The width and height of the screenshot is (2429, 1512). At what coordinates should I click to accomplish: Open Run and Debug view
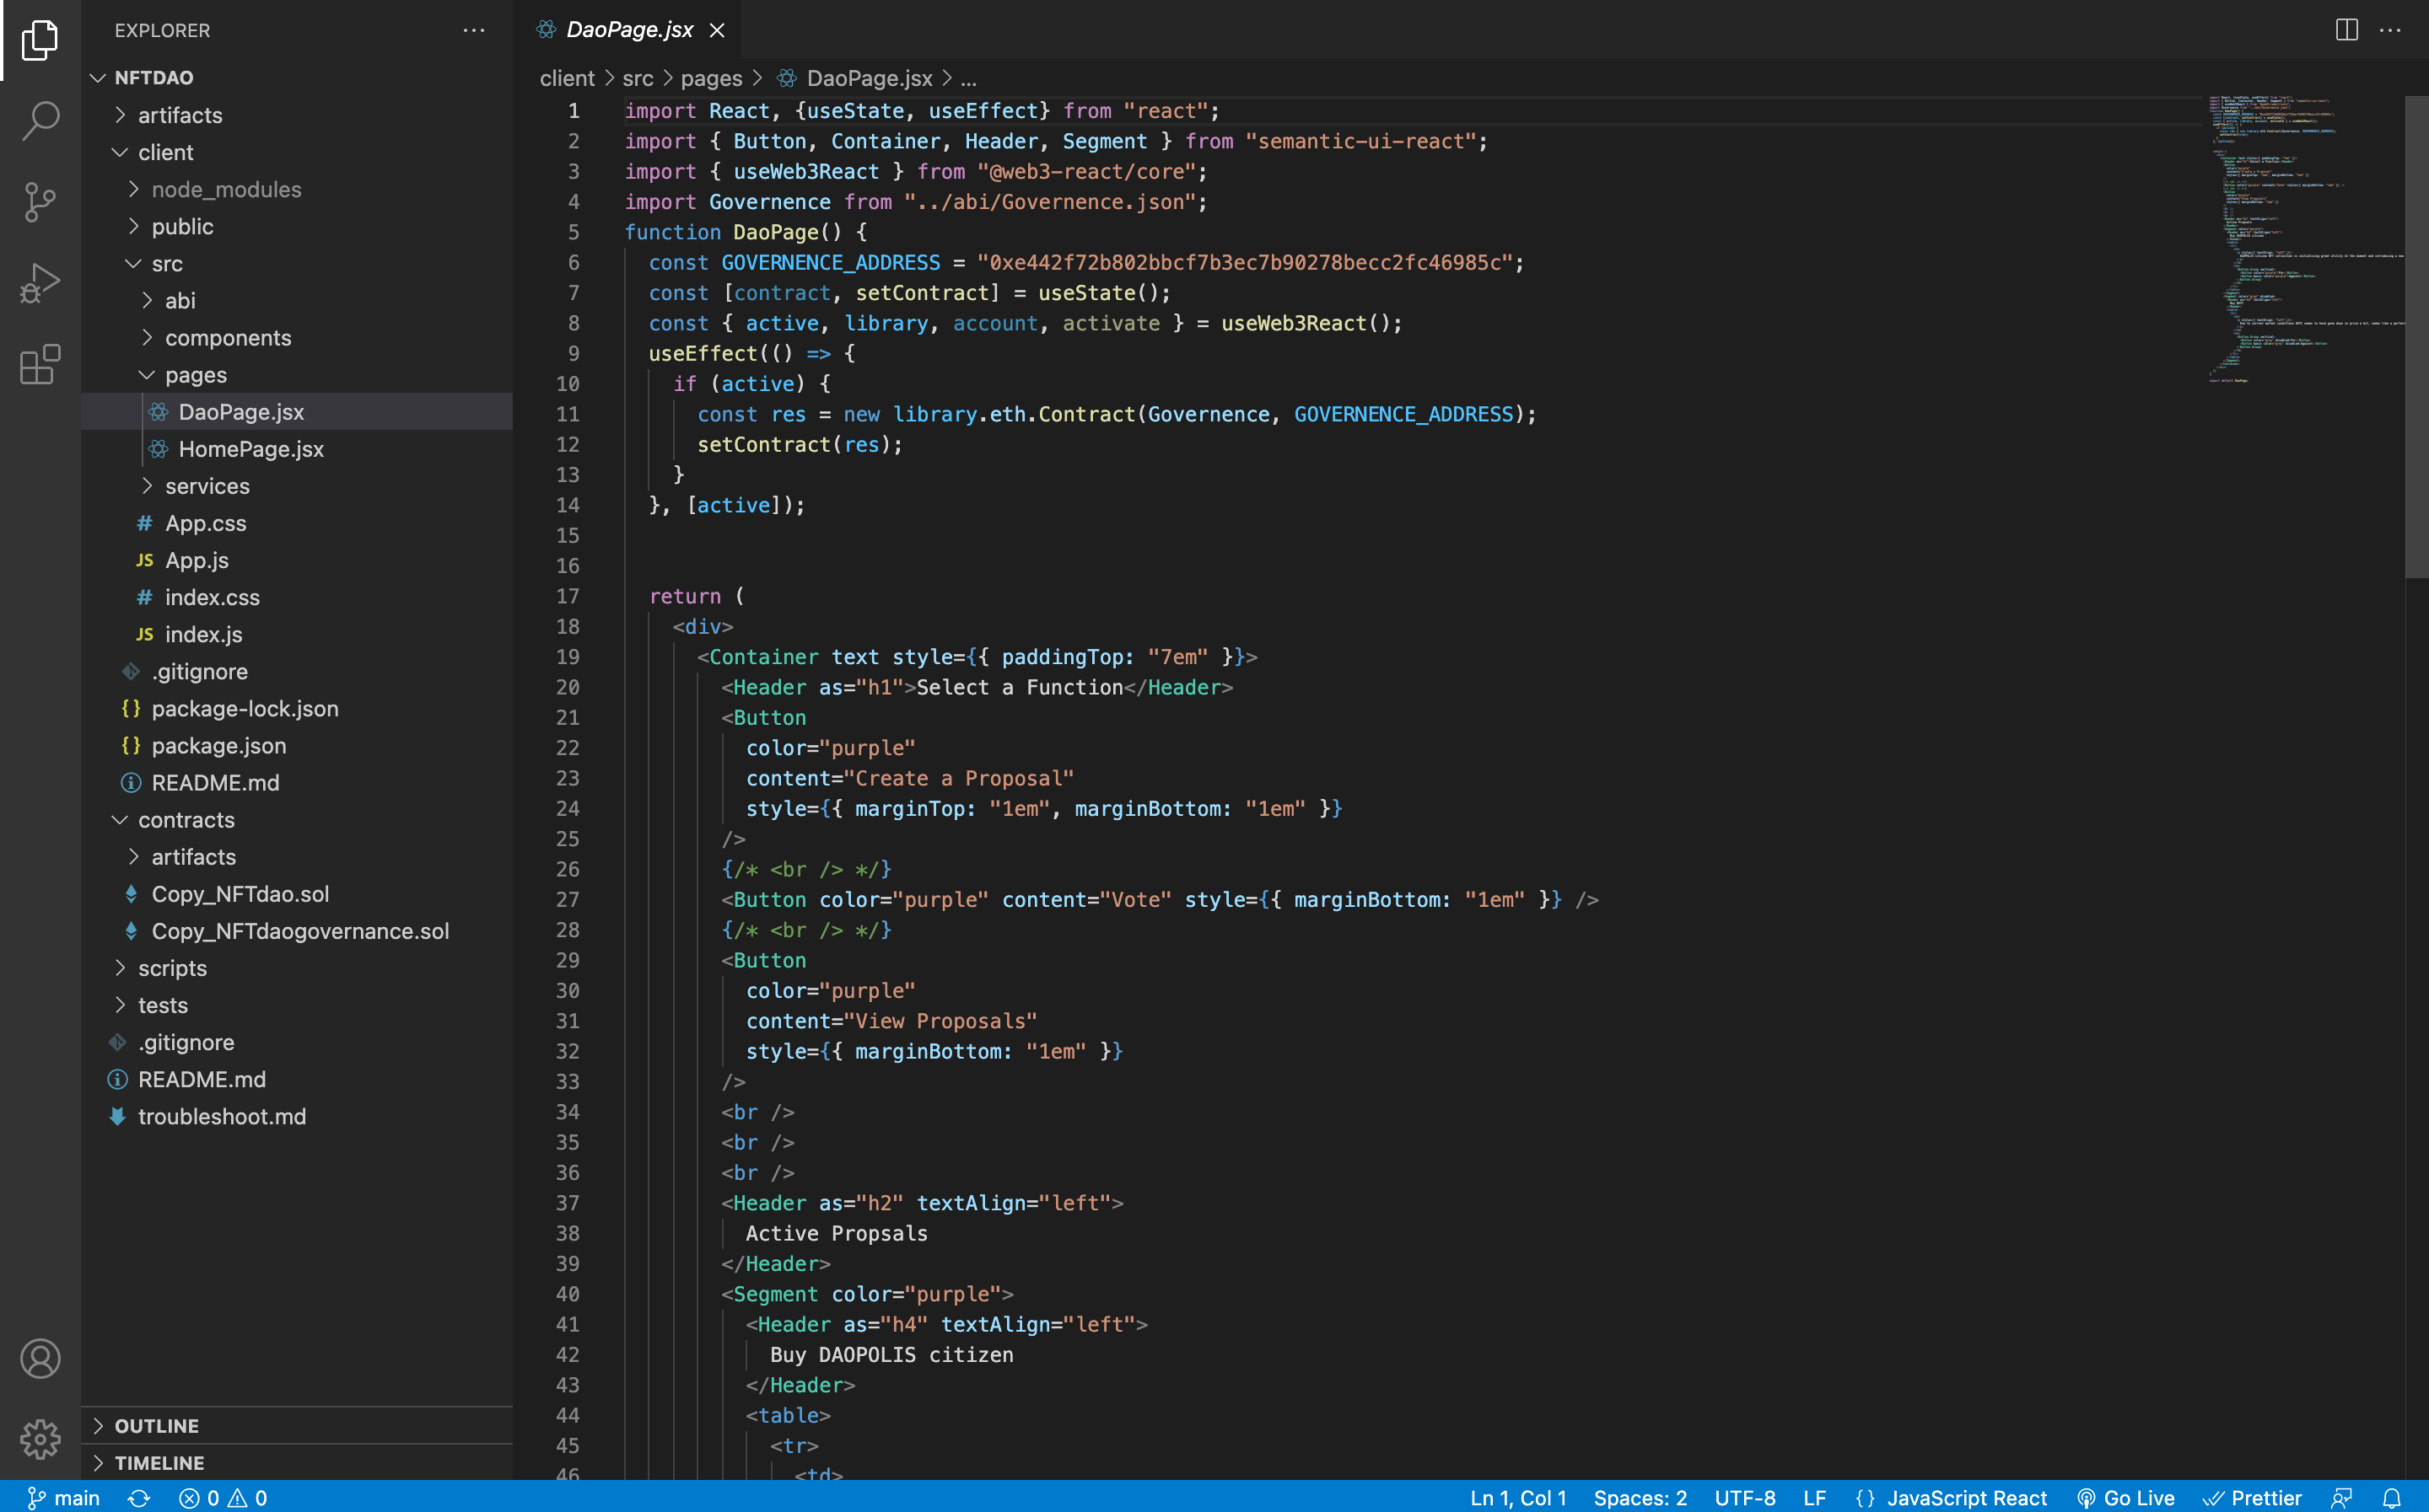click(40, 283)
